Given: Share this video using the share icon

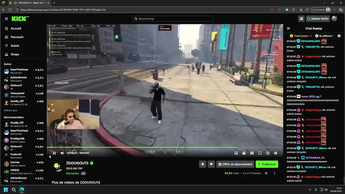Looking at the screenshot, I should (266, 173).
